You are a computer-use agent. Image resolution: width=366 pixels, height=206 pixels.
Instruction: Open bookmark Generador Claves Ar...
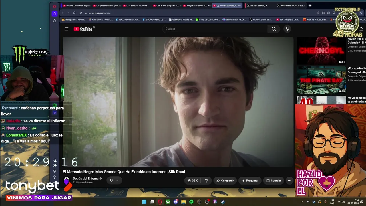coord(181,20)
